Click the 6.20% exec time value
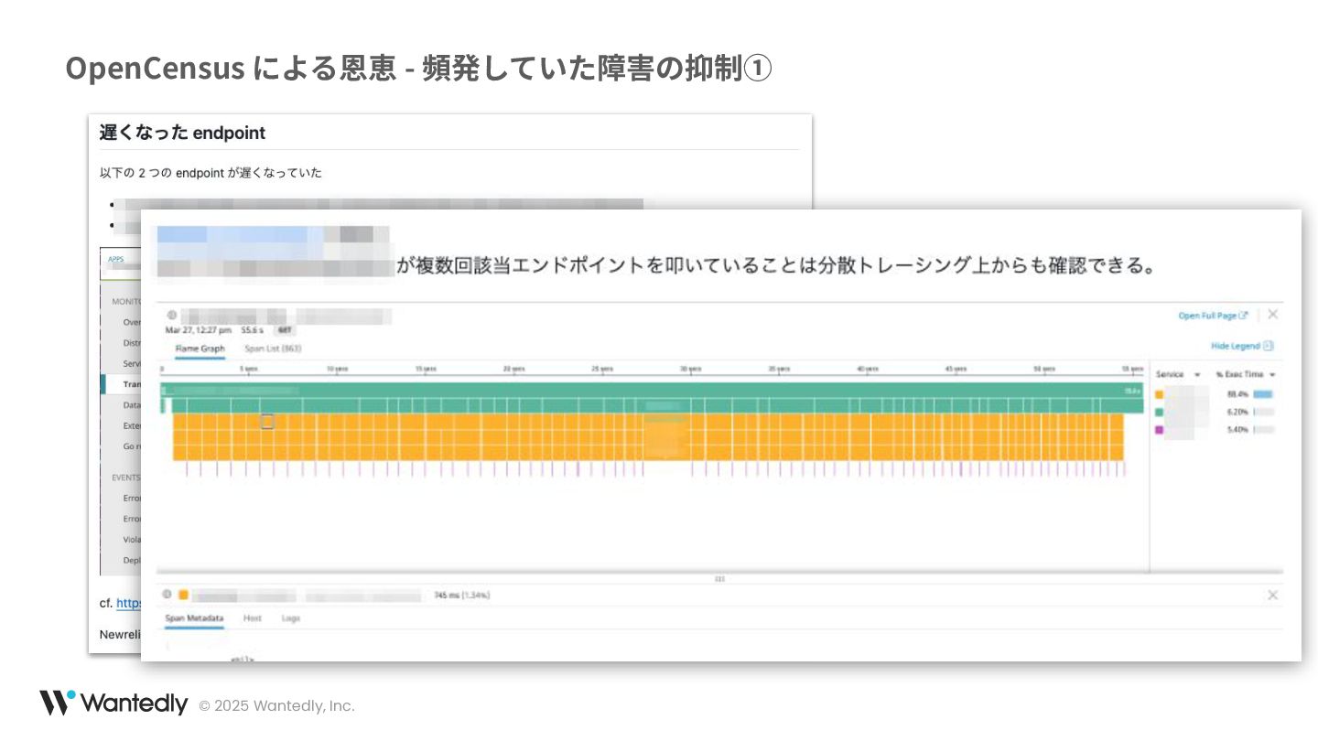Screen dimensions: 1318x741 1237,412
